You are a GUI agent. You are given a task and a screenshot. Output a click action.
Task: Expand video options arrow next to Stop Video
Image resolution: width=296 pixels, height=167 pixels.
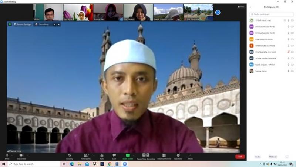[x=27, y=155]
